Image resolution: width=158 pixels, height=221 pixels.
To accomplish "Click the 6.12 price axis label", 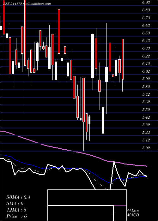I will click(x=146, y=64).
